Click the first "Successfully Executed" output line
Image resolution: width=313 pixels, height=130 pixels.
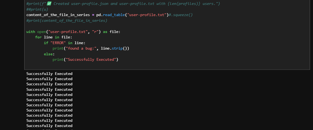[x=49, y=74]
